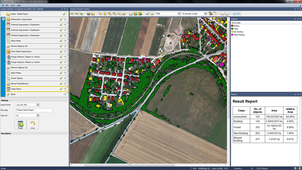
Task: Click the Create / Modify Project folder icon
Action: pyautogui.click(x=8, y=14)
